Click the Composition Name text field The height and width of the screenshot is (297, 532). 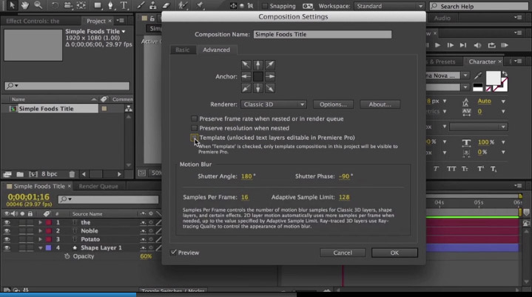(322, 34)
